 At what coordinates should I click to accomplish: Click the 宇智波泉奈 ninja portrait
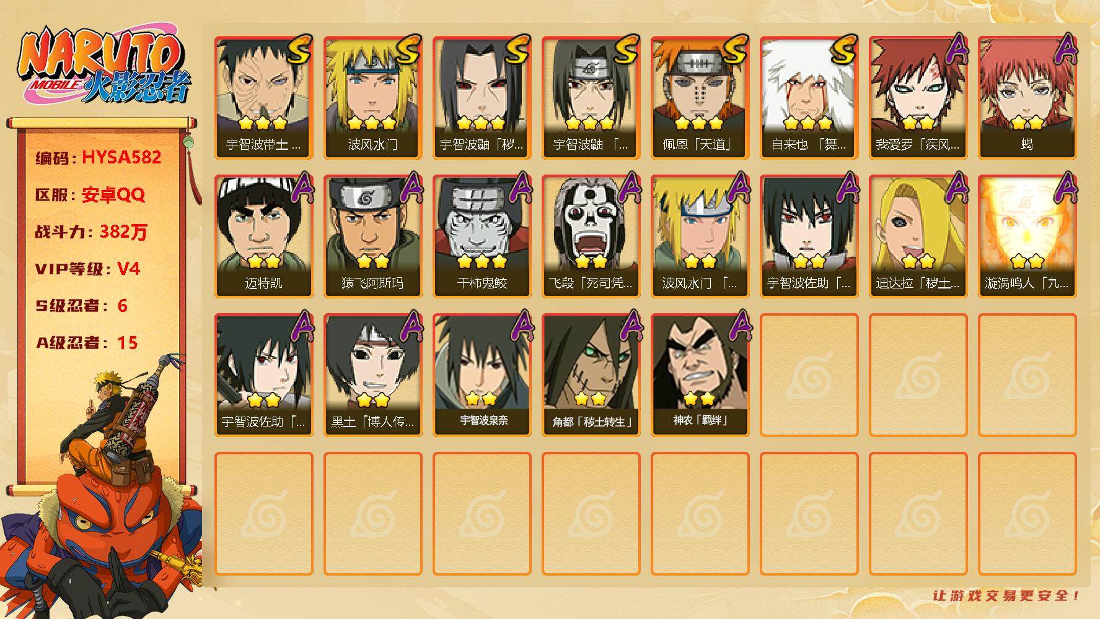[x=482, y=374]
